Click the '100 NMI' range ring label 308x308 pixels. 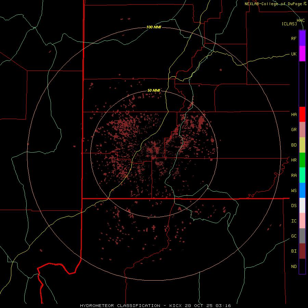tap(154, 27)
